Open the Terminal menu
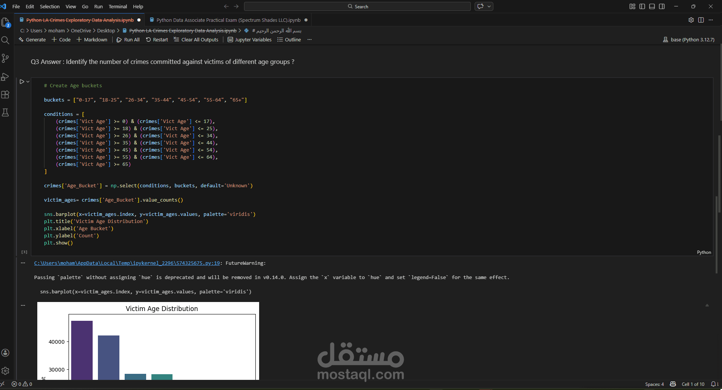Screen dimensions: 722x390 (118, 6)
